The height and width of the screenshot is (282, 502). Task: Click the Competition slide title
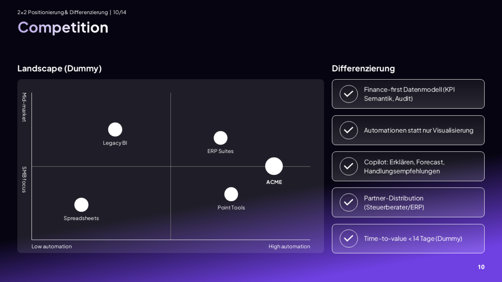(x=63, y=27)
